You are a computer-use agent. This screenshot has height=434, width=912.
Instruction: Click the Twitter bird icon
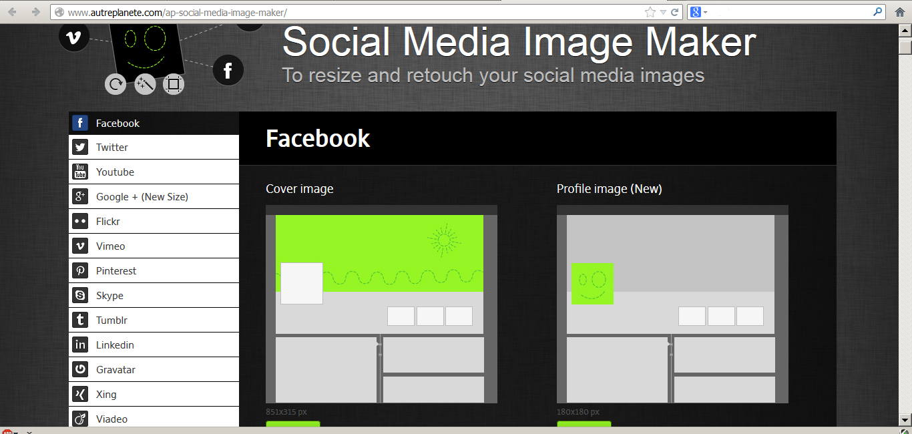(80, 148)
